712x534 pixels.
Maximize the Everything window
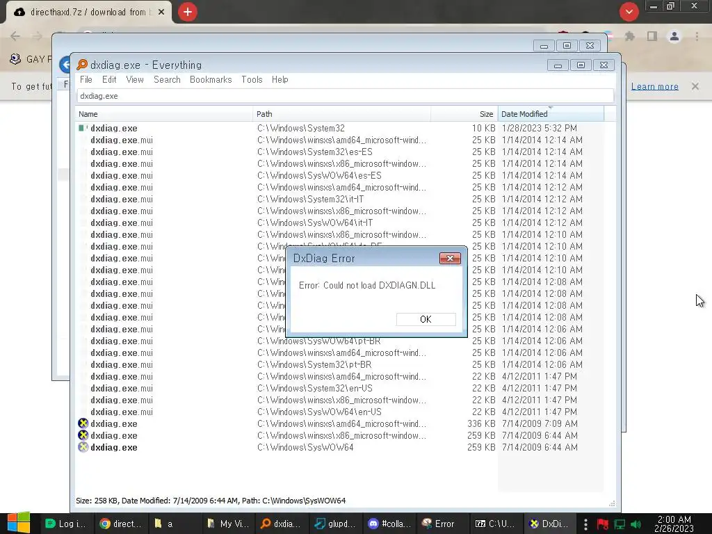click(x=581, y=65)
